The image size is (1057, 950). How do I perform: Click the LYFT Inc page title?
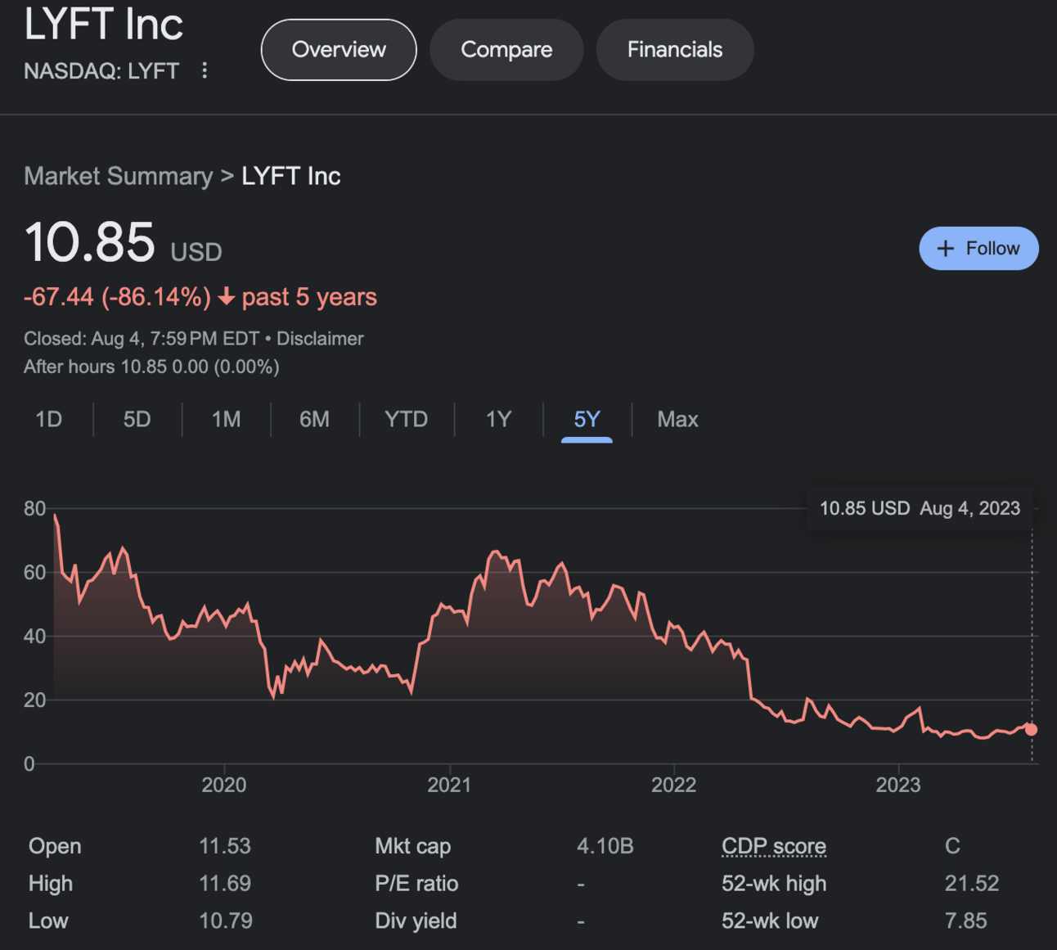click(104, 24)
